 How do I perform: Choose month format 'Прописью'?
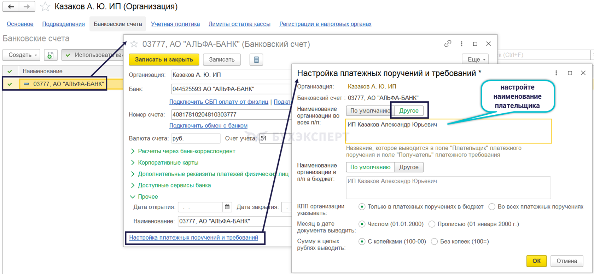point(432,224)
